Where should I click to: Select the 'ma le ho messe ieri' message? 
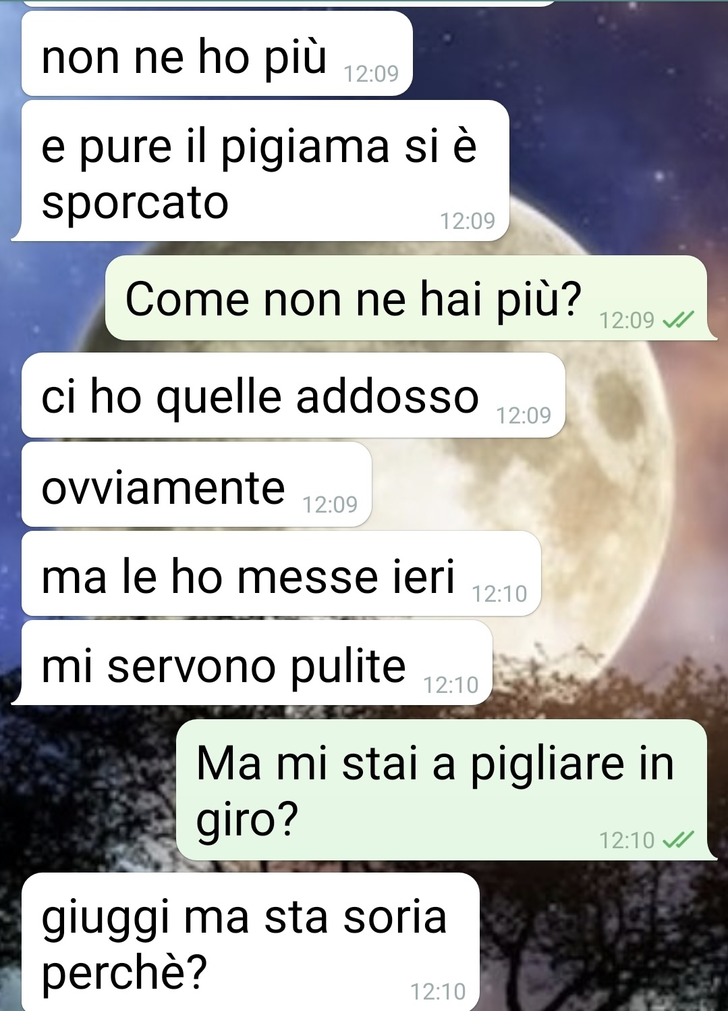click(x=281, y=574)
